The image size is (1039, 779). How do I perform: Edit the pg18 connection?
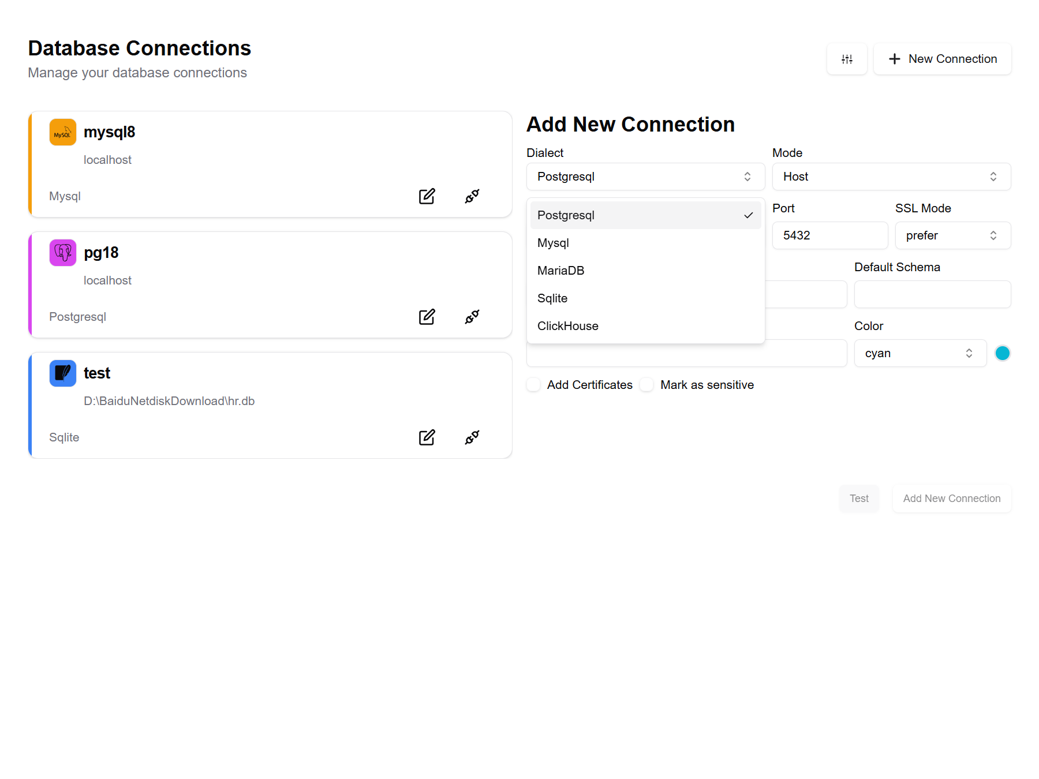[427, 317]
